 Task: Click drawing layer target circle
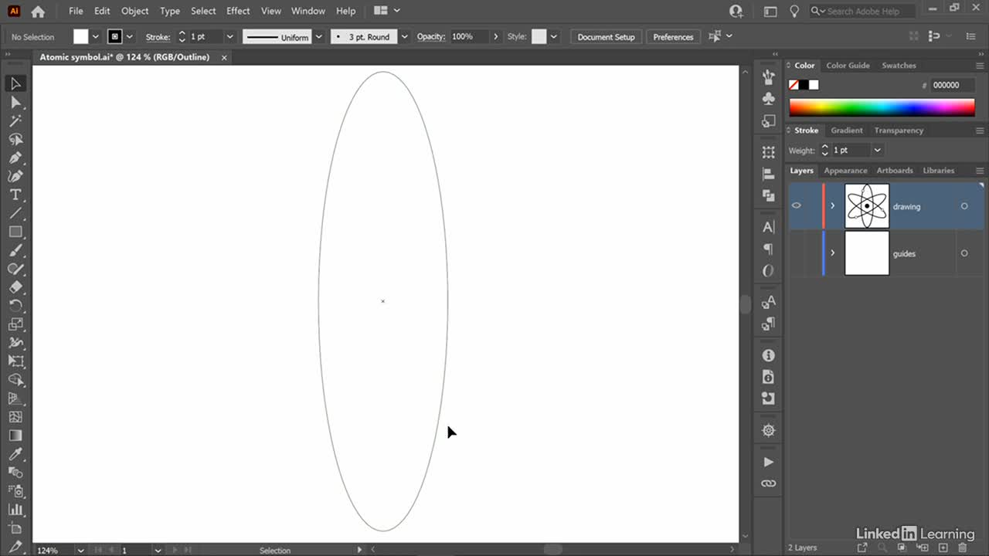pos(964,206)
